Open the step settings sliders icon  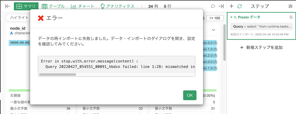(x=291, y=6)
